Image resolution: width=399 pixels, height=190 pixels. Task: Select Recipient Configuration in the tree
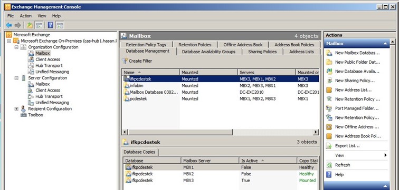50,108
